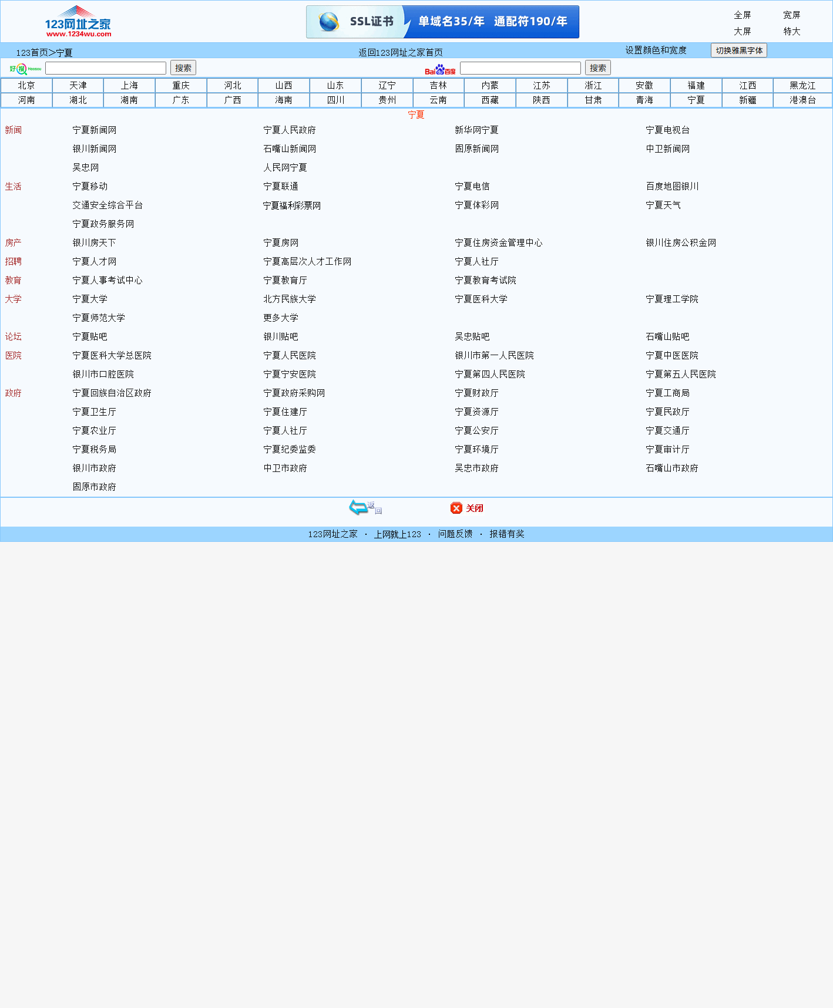
Task: Select the 西藏 province tab
Action: tap(490, 100)
